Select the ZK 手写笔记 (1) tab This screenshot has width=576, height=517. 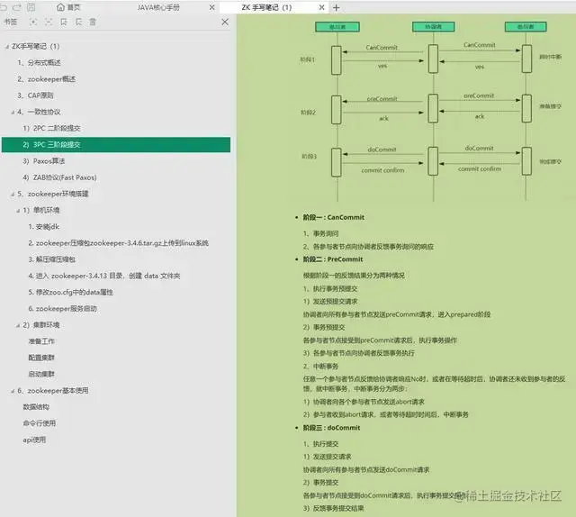(266, 7)
